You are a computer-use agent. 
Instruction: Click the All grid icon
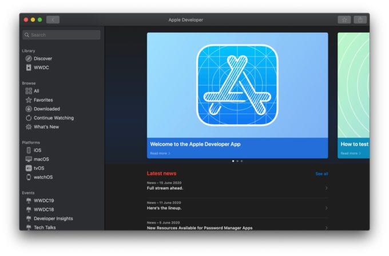(x=29, y=91)
